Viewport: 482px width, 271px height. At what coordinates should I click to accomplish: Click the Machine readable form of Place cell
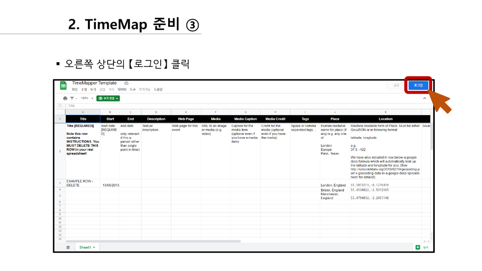386,151
